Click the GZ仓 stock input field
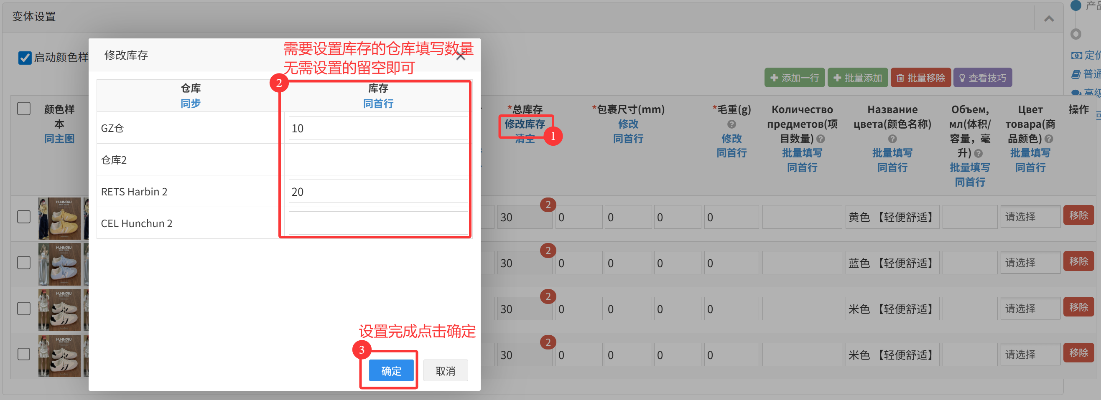This screenshot has height=400, width=1101. (x=377, y=128)
